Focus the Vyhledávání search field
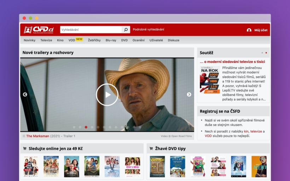Screen dimensions: 290x181 point(91,30)
